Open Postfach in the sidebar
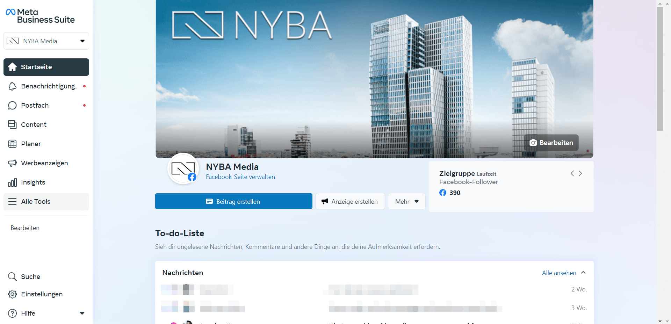 (x=46, y=106)
